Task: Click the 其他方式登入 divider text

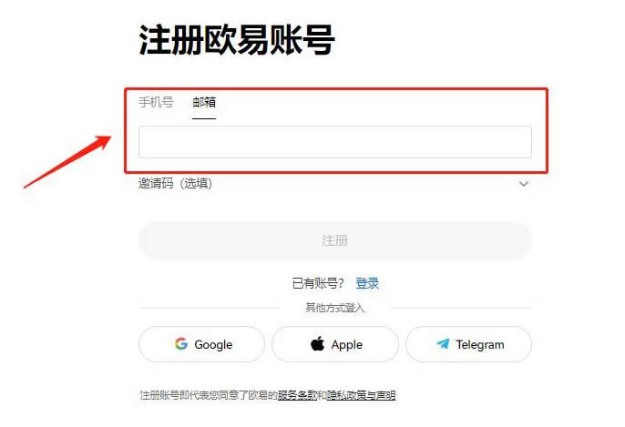Action: pyautogui.click(x=335, y=308)
